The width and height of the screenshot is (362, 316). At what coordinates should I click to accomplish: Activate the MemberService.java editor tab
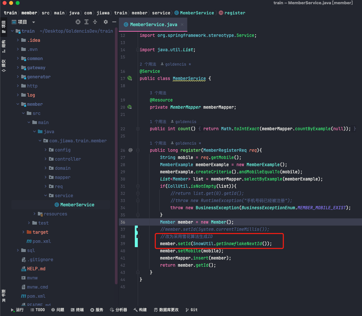153,24
